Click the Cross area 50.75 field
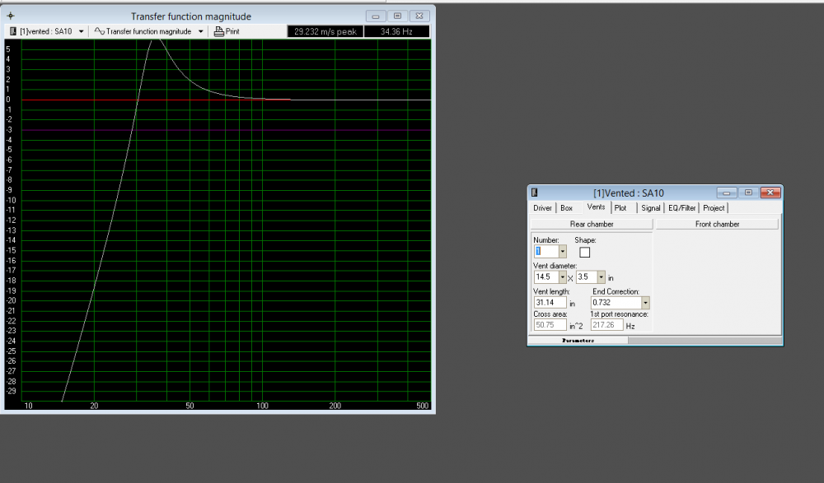This screenshot has height=483, width=824. [550, 325]
